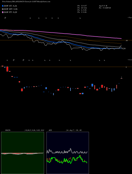Image resolution: width=132 pixels, height=174 pixels.
Task: Click the 'Pre H: 8.64' high value
Action: point(82,8)
